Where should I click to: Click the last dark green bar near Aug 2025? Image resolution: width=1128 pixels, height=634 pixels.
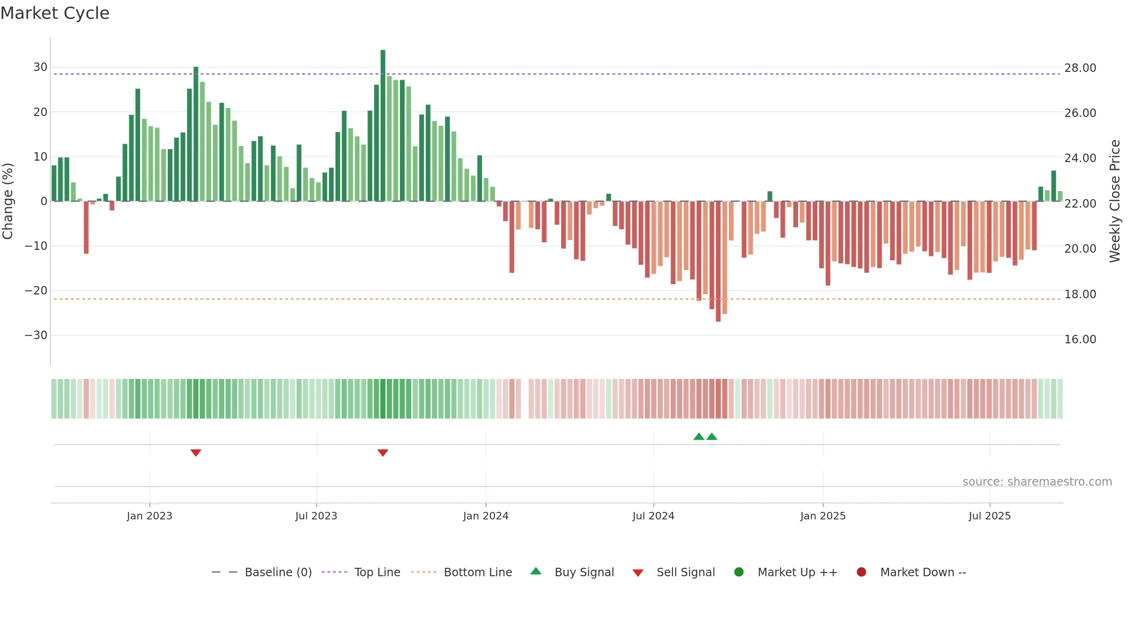[x=1054, y=186]
